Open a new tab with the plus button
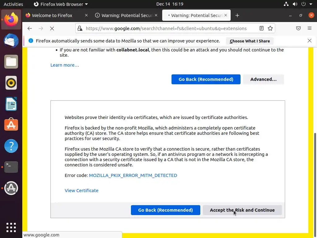The image size is (317, 238). click(x=237, y=15)
